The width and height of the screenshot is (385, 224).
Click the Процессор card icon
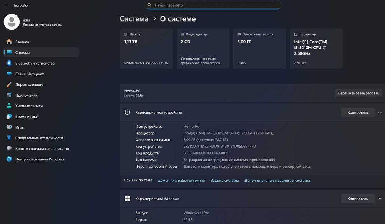pos(296,34)
